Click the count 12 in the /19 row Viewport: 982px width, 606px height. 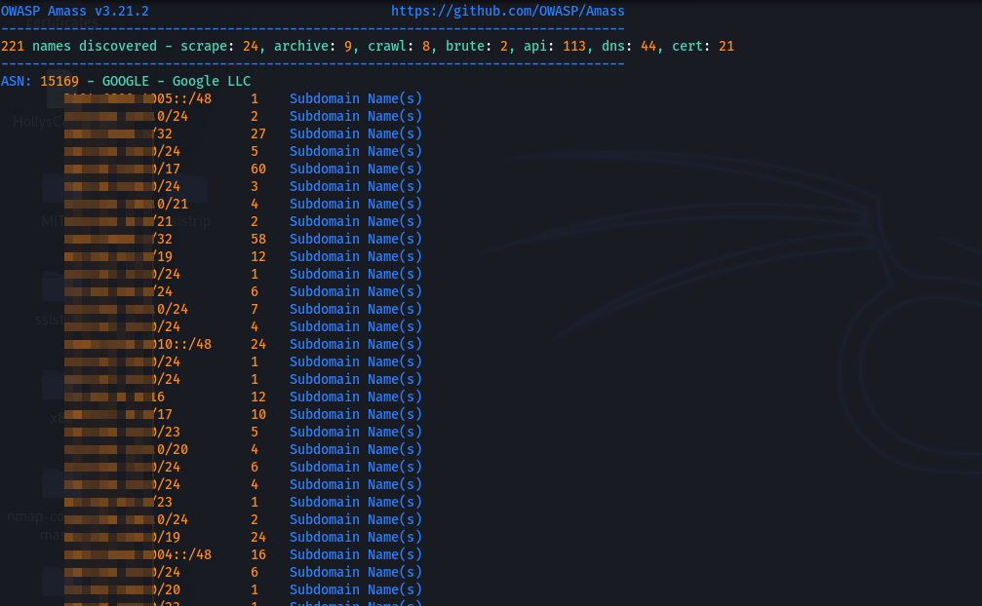point(258,256)
